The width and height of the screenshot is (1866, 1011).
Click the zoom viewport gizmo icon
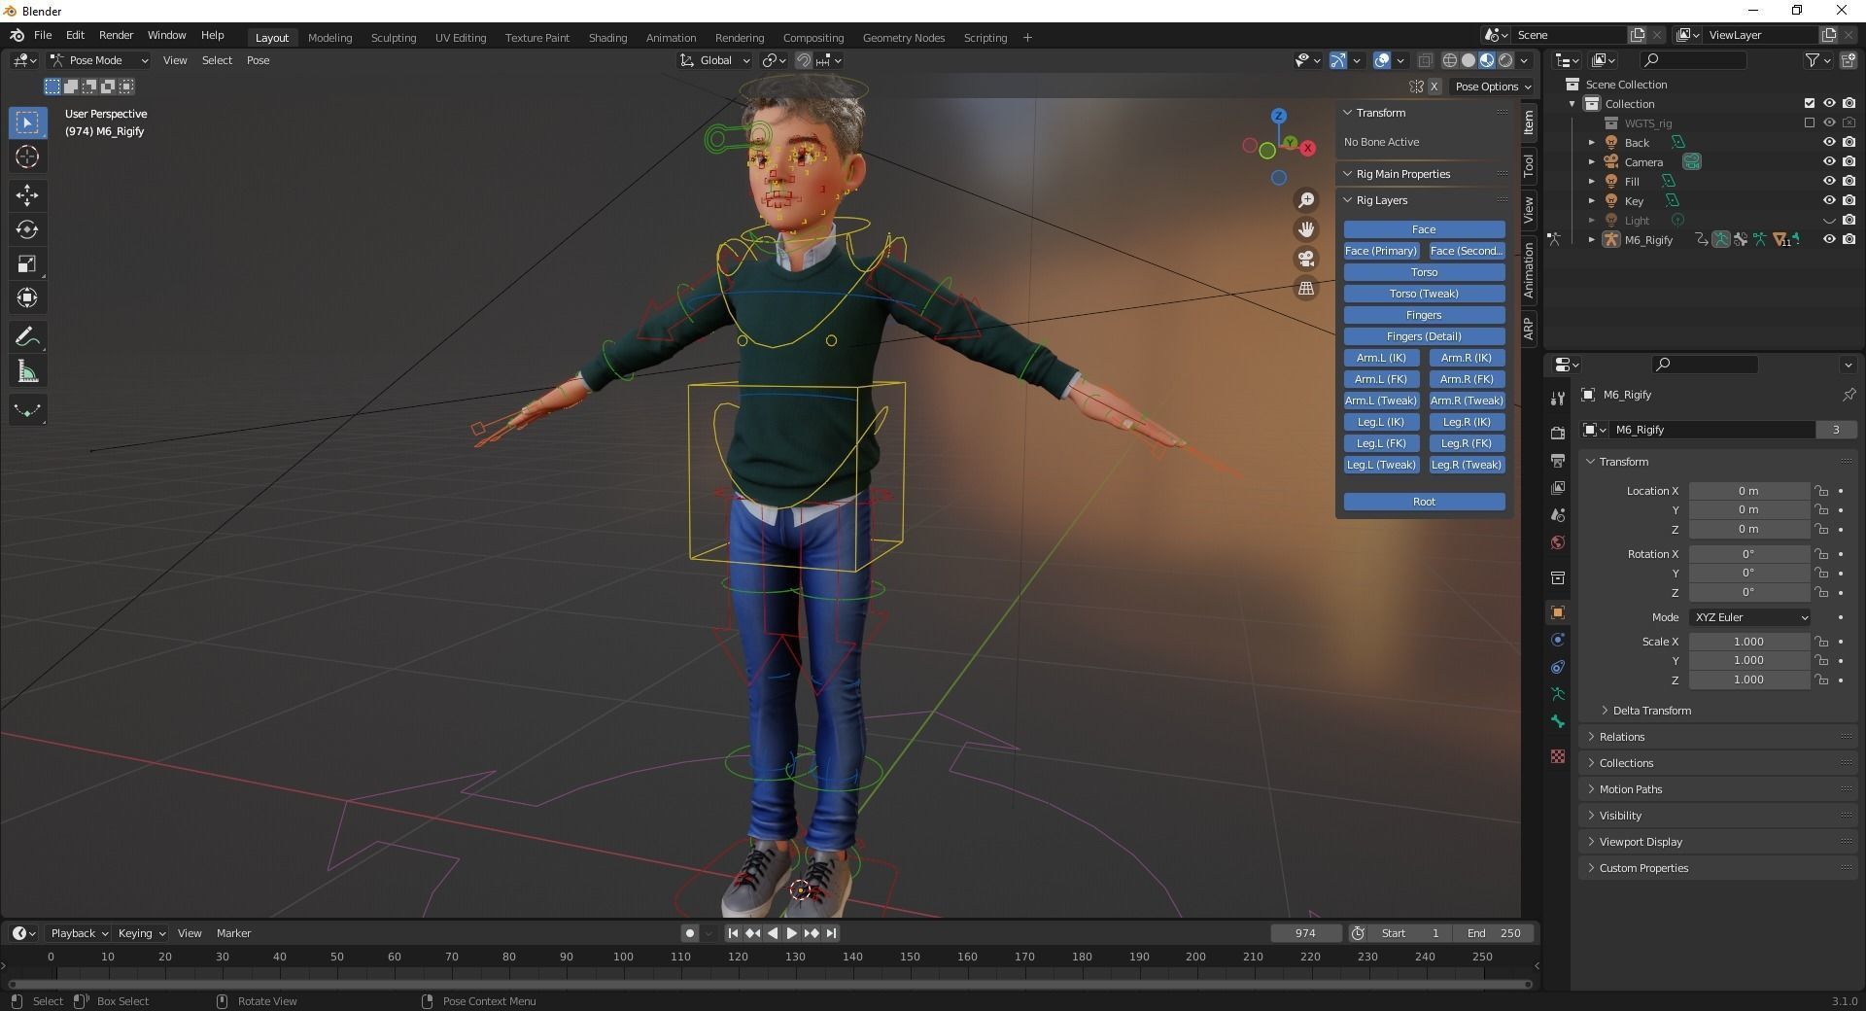click(x=1306, y=200)
